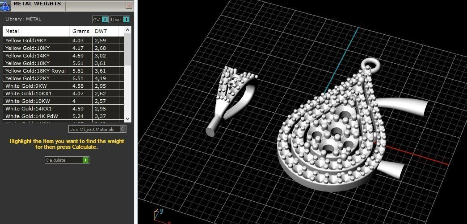Select the White Gold:10KX1 row

(63, 94)
